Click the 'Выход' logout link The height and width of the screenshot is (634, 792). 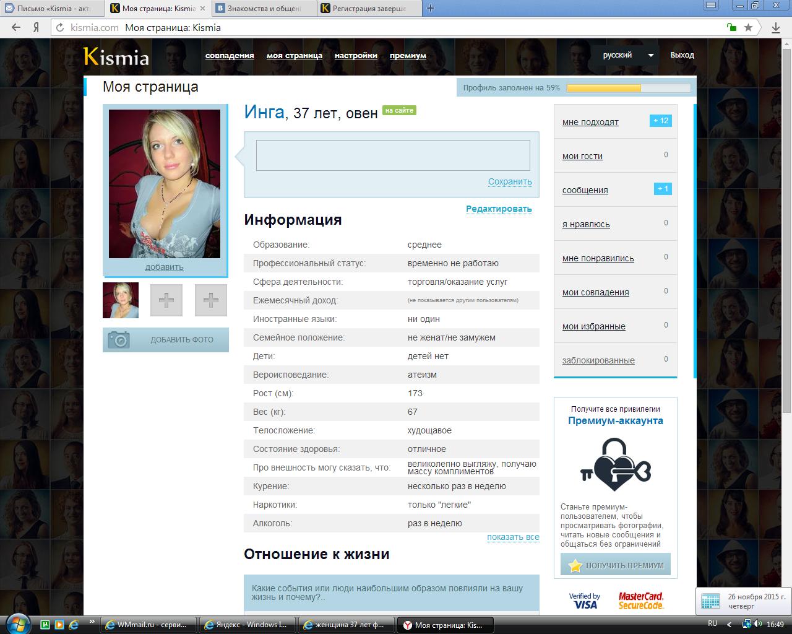point(682,55)
